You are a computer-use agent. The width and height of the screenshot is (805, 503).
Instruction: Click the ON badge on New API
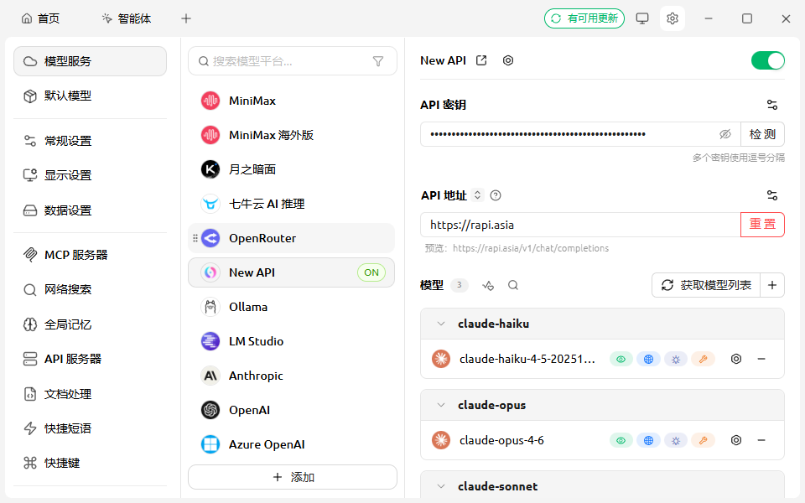tap(371, 272)
